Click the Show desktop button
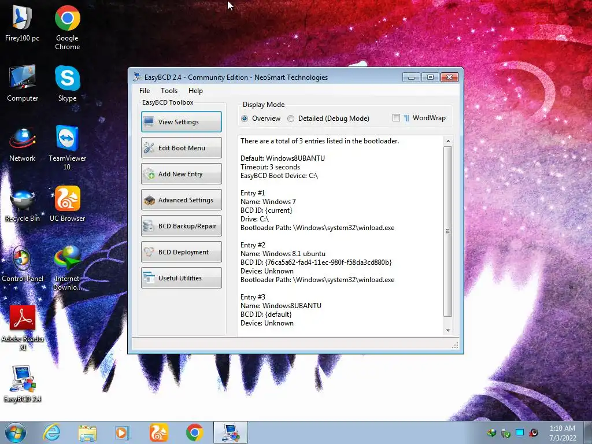 click(x=588, y=432)
